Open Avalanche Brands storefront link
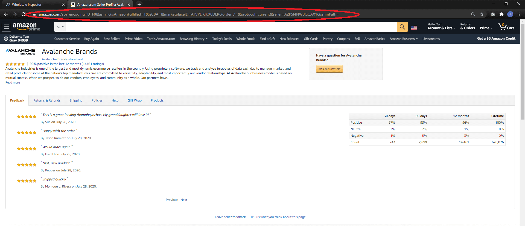Screen dimensions: 525x226 coord(62,59)
